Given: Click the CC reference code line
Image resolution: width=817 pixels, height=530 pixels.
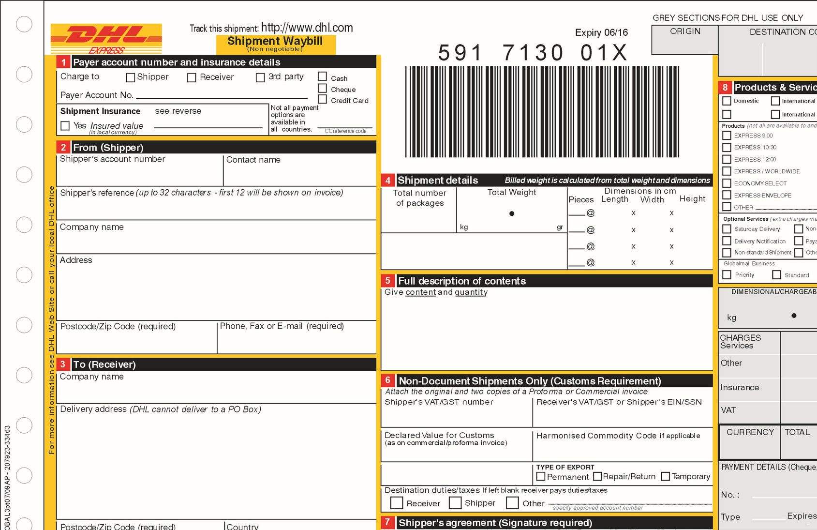Looking at the screenshot, I should [345, 127].
